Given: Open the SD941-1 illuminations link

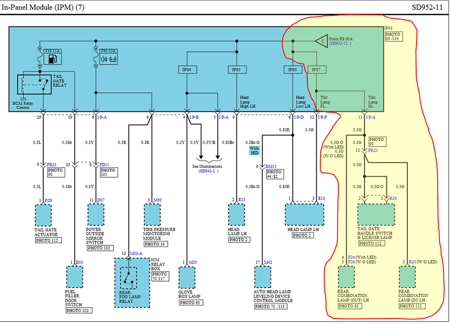Looking at the screenshot, I should pos(208,171).
